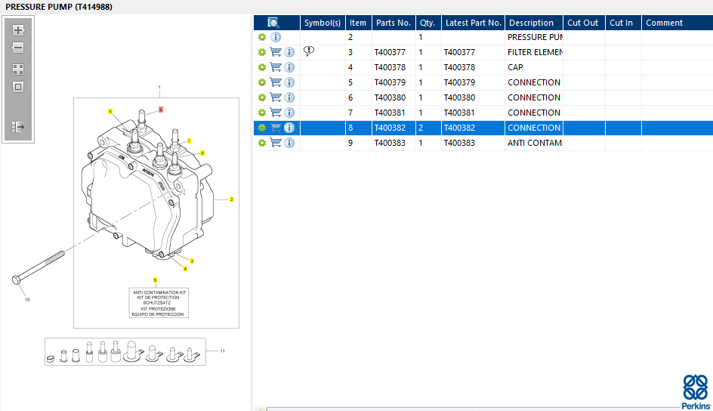
Task: Select the PRESSURE PUMP description cell
Action: click(534, 37)
